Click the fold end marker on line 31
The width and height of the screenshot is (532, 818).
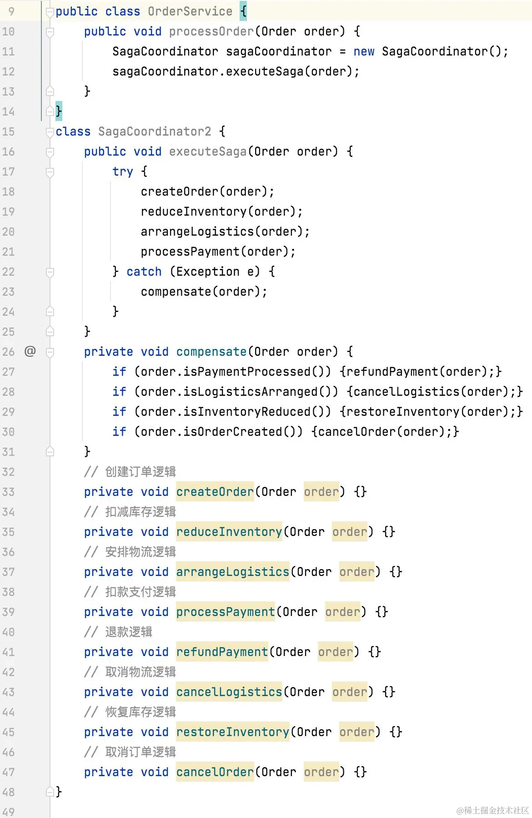click(x=50, y=452)
